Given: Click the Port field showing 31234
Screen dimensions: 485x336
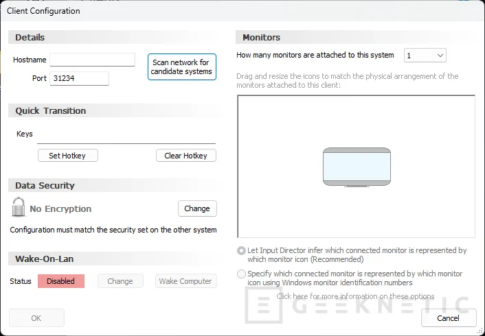Looking at the screenshot, I should coord(79,78).
